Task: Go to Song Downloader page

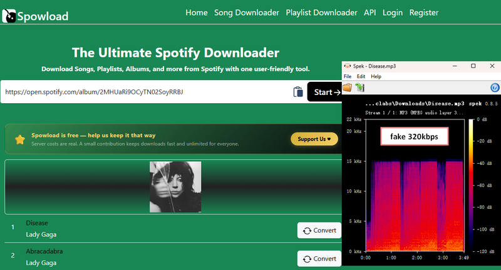Action: coord(247,12)
